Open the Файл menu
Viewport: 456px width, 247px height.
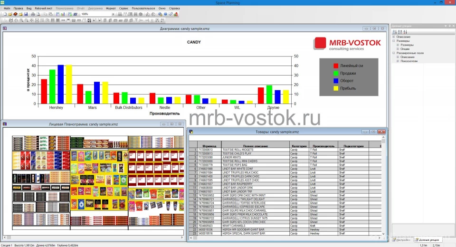pyautogui.click(x=7, y=9)
